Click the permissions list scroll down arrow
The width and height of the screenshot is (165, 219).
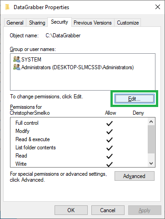coord(151,163)
